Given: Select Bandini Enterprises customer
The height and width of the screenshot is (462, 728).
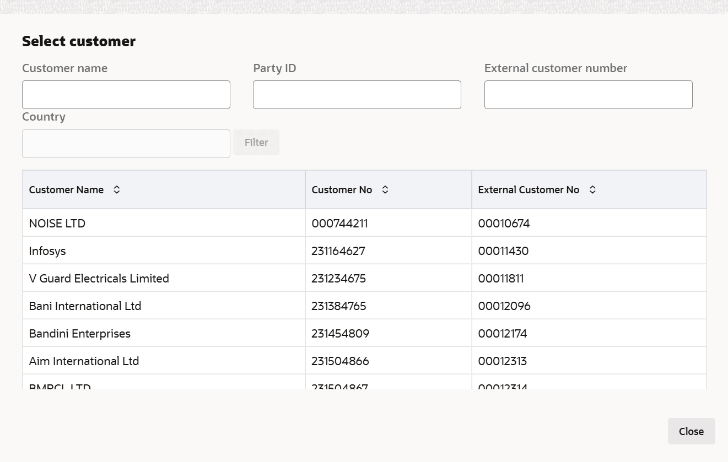Looking at the screenshot, I should point(80,334).
